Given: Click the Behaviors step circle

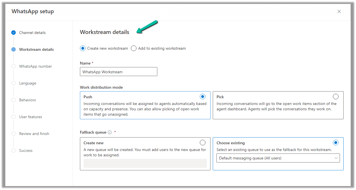Looking at the screenshot, I should tap(14, 100).
